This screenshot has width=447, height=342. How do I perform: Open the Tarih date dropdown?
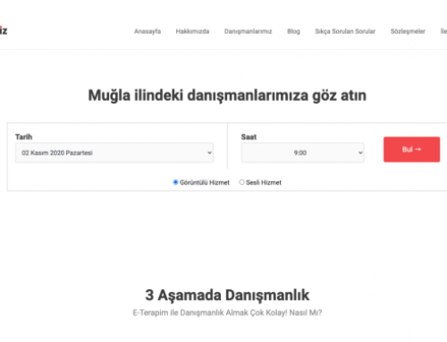point(114,153)
